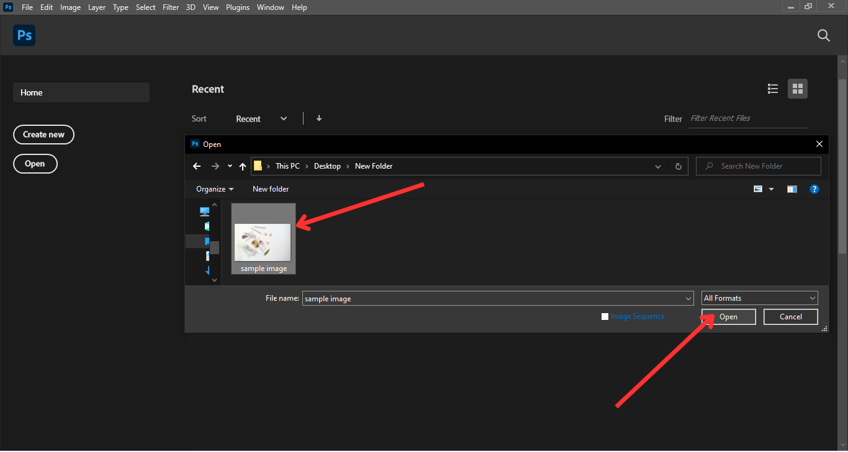Switch Recent files to grid view
The width and height of the screenshot is (848, 452).
coord(798,89)
